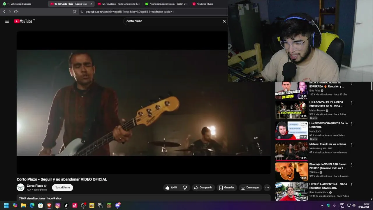Open options for El rodaje de WHIPLASH video

coord(352,165)
